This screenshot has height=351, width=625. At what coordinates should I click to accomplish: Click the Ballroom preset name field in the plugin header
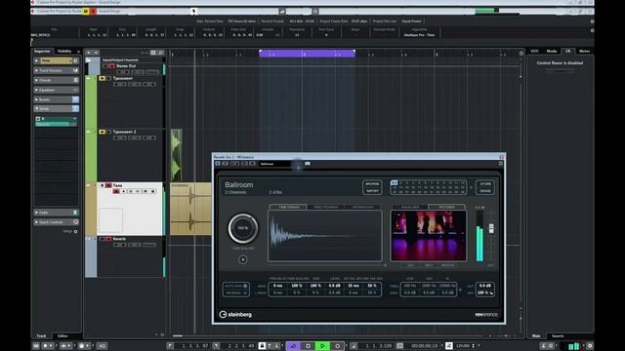275,164
